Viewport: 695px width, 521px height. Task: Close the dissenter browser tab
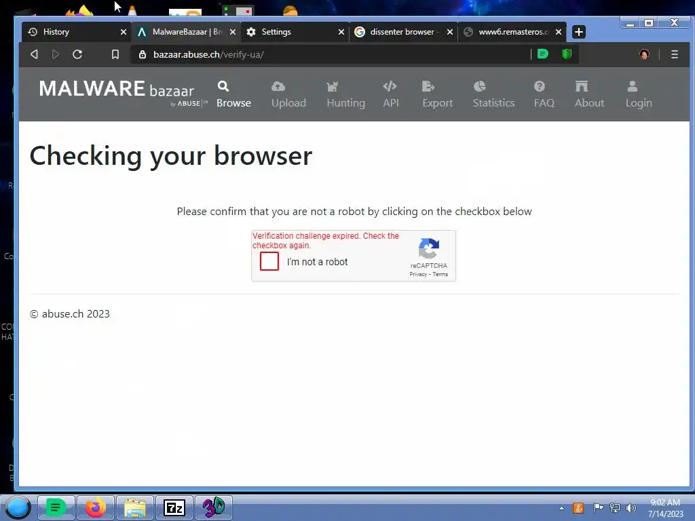click(x=449, y=32)
